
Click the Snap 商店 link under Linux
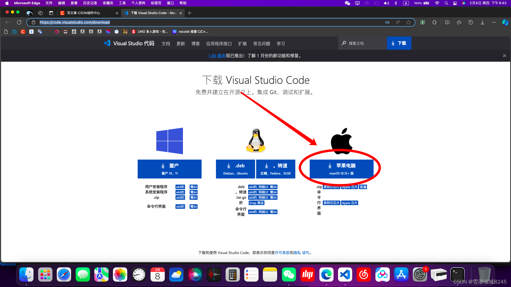point(256,203)
